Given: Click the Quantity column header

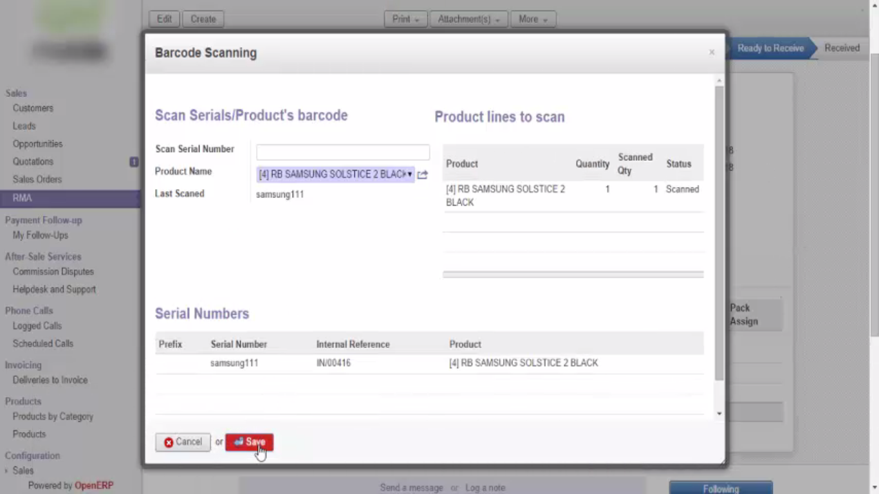Looking at the screenshot, I should click(x=592, y=163).
